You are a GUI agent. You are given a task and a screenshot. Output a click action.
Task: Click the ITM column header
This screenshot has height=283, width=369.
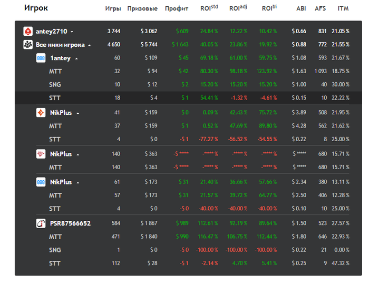click(343, 9)
